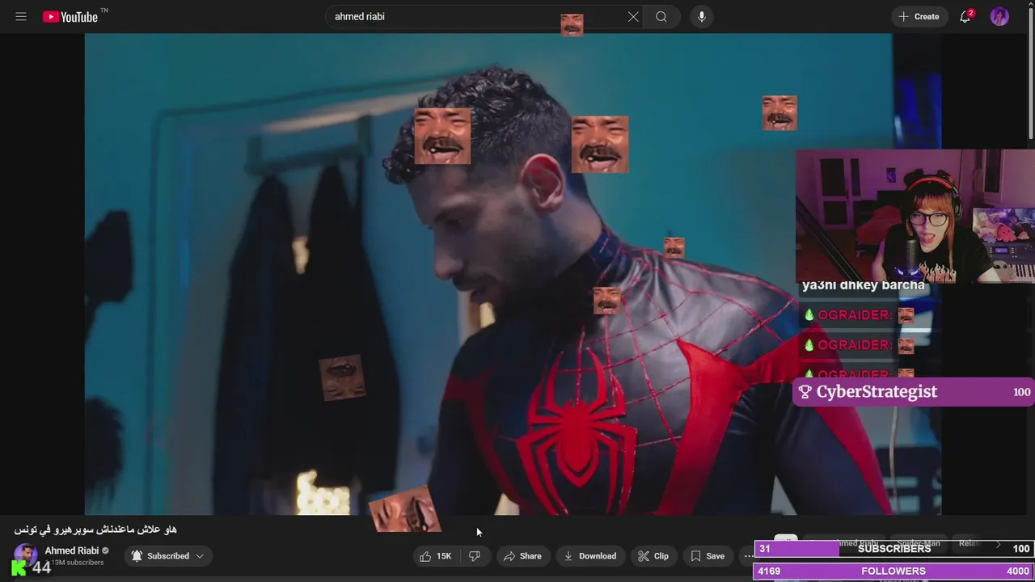Image resolution: width=1035 pixels, height=582 pixels.
Task: Click 'ya3ni dhkey barcha' chat text
Action: point(863,285)
